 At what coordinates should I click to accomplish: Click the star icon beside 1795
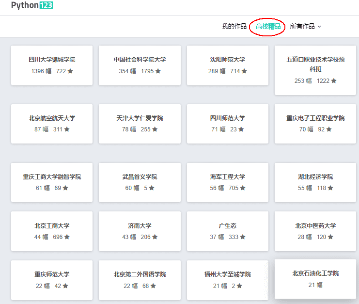coord(158,71)
